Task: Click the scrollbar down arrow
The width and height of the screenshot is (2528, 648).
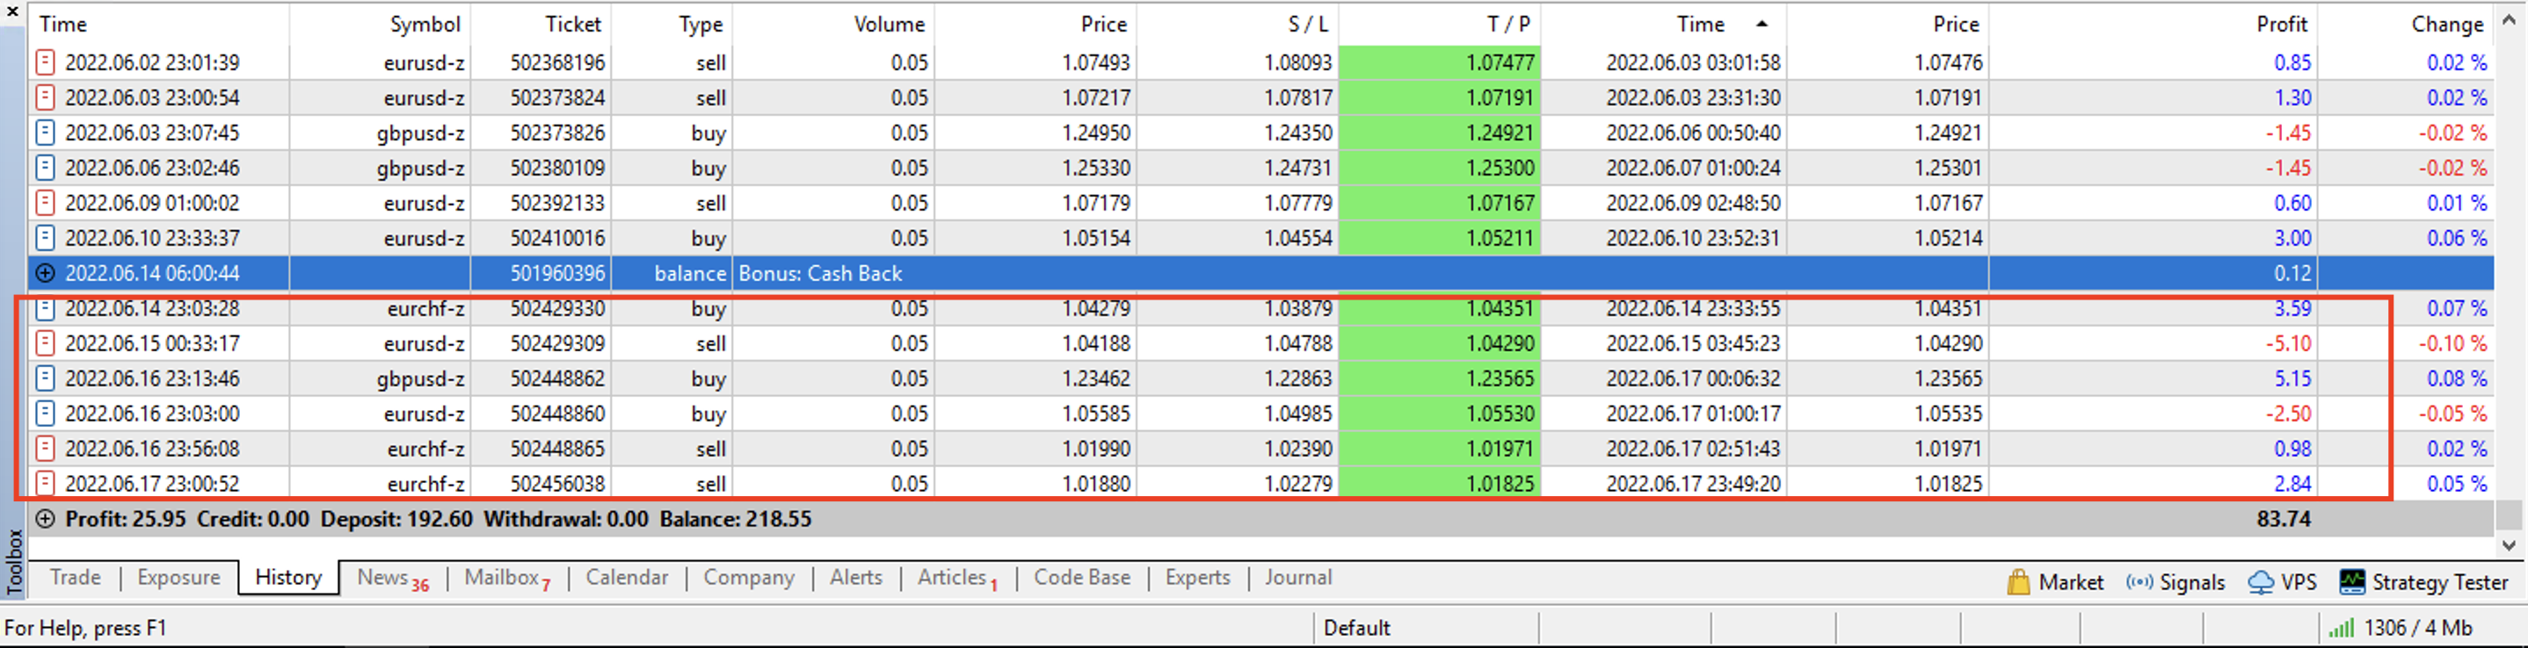Action: [x=2510, y=545]
